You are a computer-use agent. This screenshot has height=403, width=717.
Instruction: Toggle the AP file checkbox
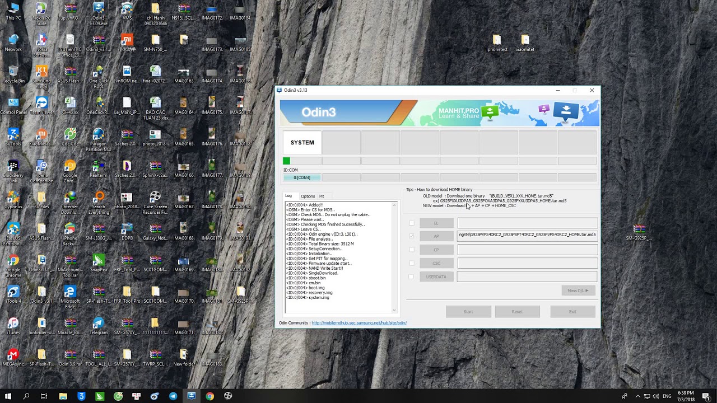pyautogui.click(x=412, y=236)
